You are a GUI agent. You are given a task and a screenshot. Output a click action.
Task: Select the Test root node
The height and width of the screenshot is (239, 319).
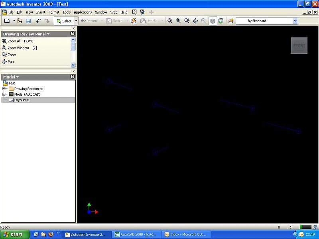tap(9, 83)
